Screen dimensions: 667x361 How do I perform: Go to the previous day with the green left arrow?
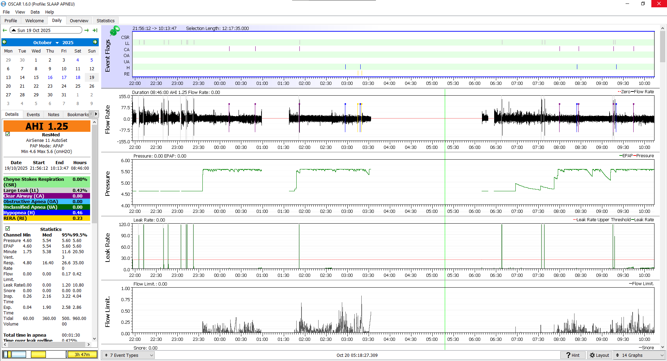point(5,30)
